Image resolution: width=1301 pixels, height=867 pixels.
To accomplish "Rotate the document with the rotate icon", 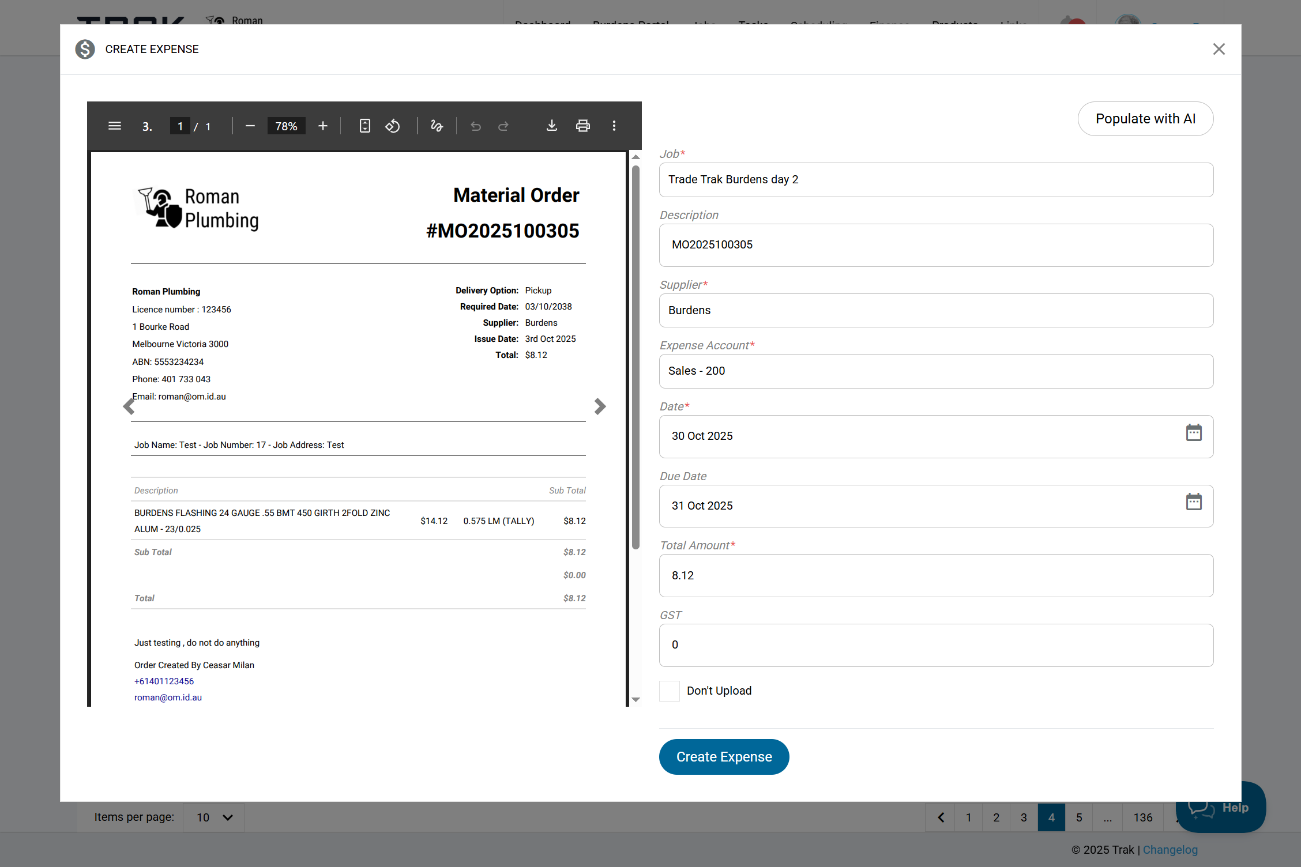I will (393, 126).
